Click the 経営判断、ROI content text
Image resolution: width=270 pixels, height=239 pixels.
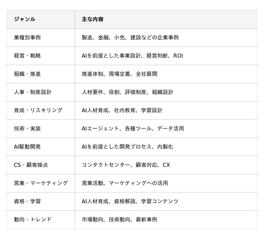165,56
